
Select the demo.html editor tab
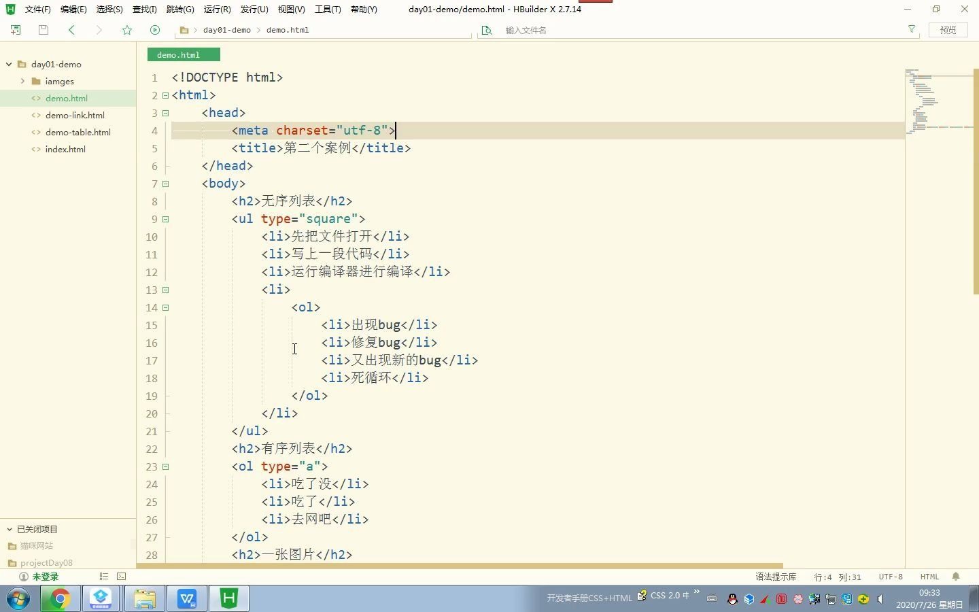point(184,55)
